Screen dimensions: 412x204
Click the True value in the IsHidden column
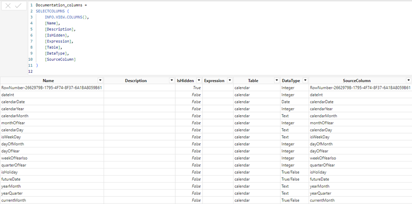click(x=196, y=88)
